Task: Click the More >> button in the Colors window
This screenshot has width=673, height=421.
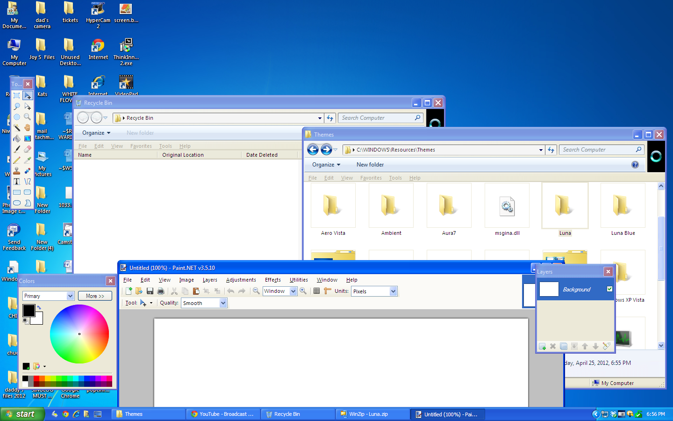Action: tap(95, 296)
